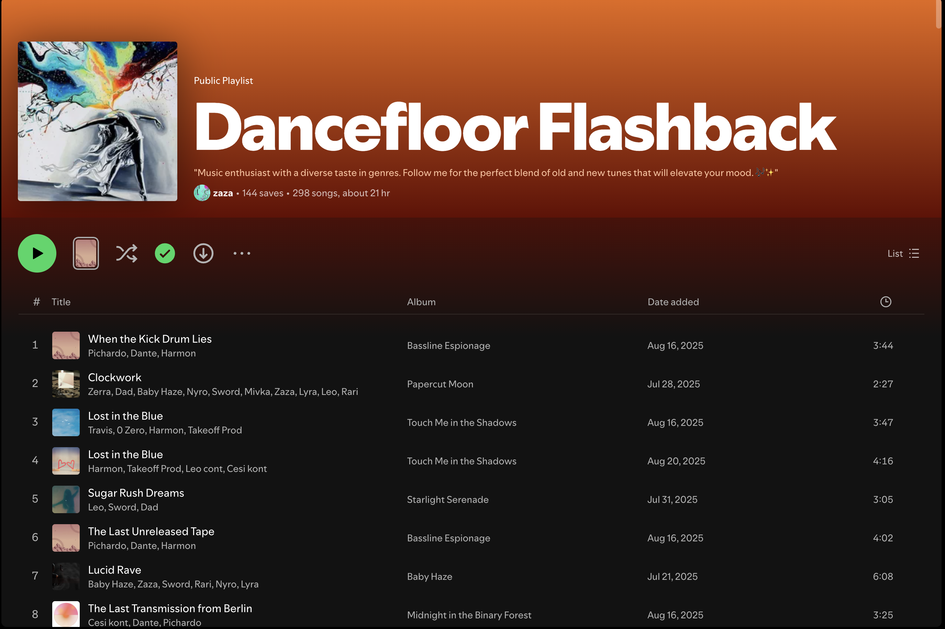
Task: Open the Dancefloor Flashback cover art
Action: (x=98, y=121)
